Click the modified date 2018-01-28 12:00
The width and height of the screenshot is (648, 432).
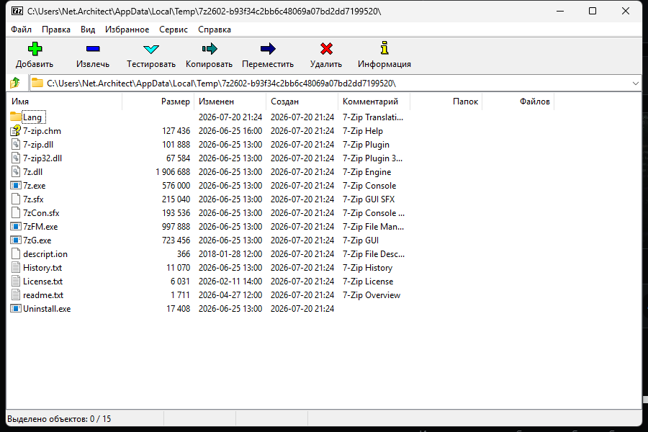[x=230, y=254]
